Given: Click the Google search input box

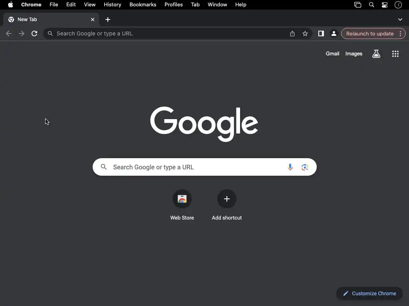Looking at the screenshot, I should (x=204, y=167).
